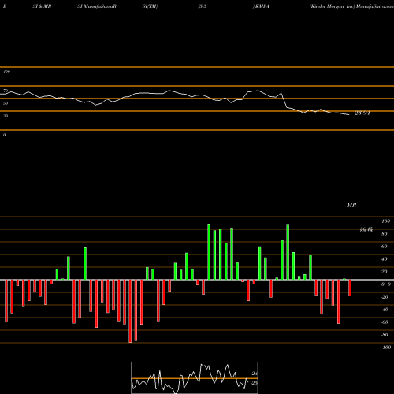Click the MR axis label 40
The image size is (394, 394).
point(385,259)
